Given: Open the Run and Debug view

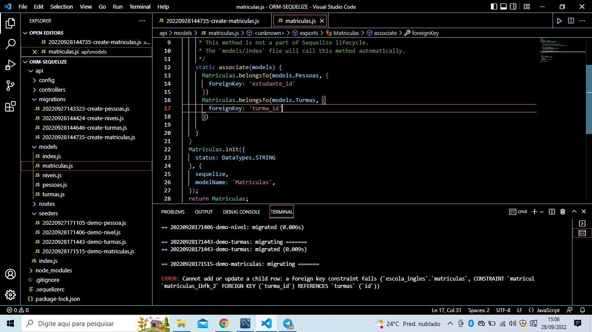Looking at the screenshot, I should click(x=10, y=65).
